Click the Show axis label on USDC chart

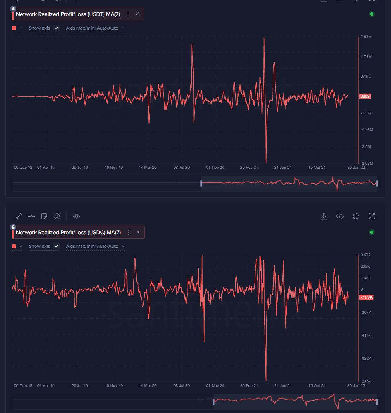coord(39,246)
